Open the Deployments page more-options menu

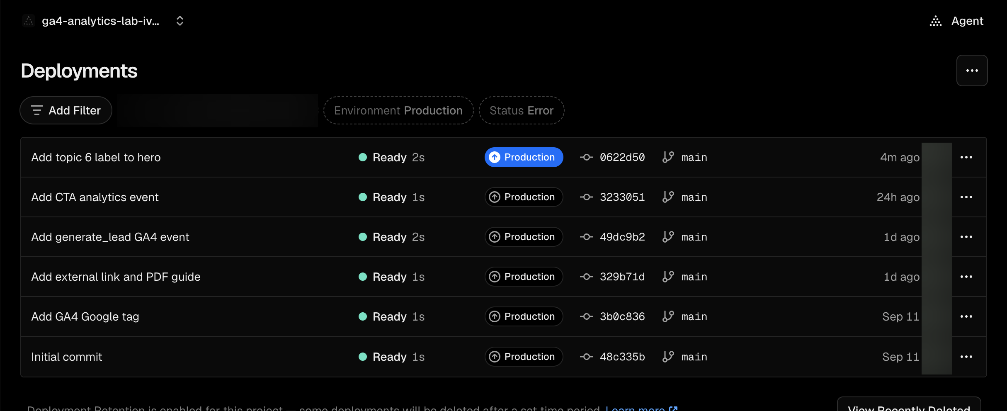click(972, 71)
